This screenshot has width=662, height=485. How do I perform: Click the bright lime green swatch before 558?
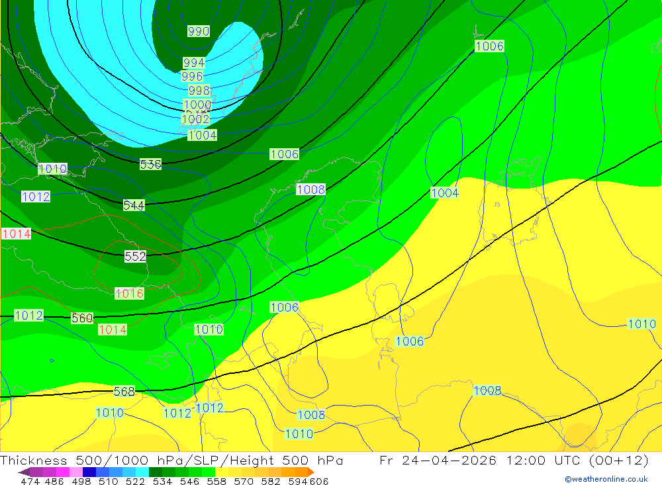pos(209,472)
